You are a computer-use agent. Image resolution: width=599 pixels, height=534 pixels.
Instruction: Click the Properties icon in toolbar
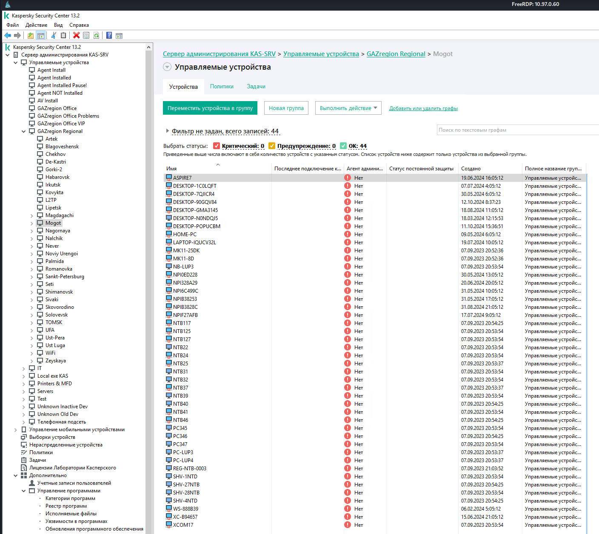click(x=86, y=36)
